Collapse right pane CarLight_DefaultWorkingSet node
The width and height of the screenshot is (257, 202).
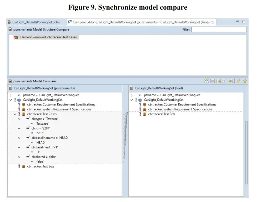click(132, 100)
